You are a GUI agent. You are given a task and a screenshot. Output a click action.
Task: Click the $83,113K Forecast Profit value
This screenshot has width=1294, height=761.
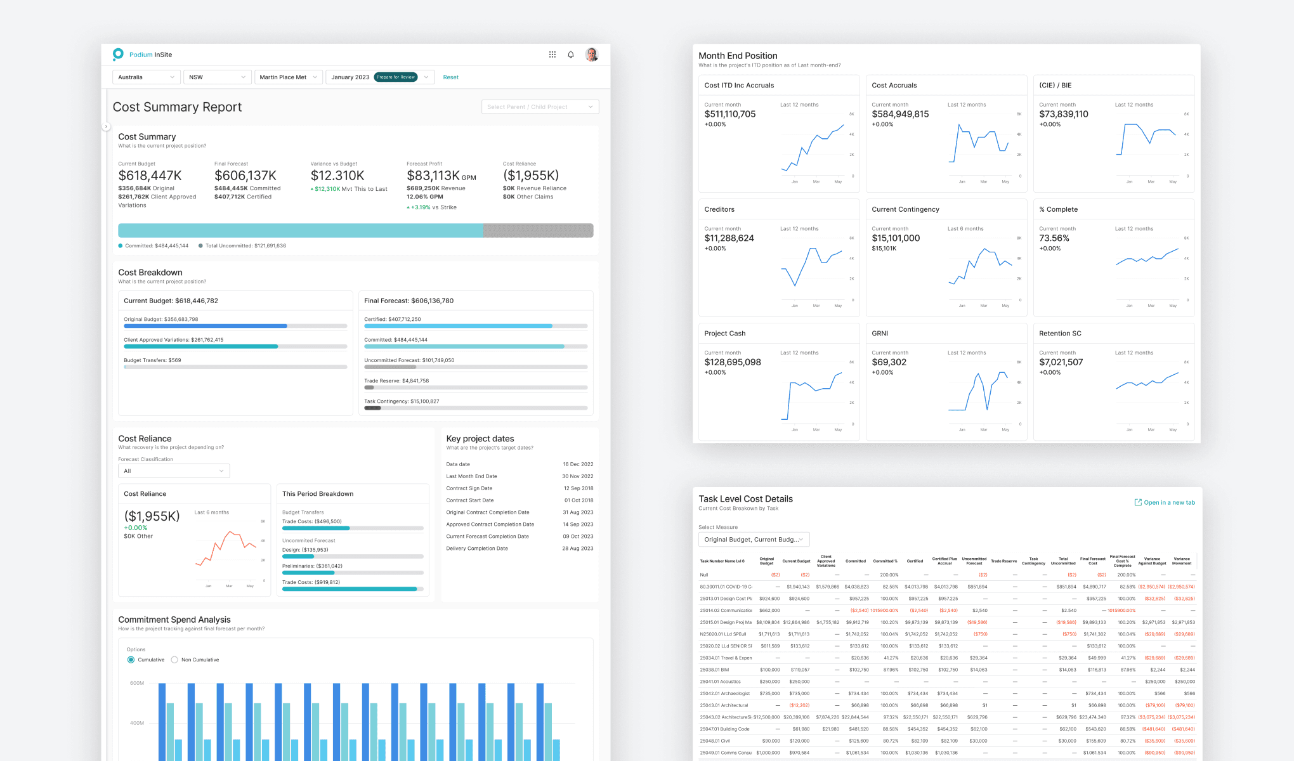(433, 176)
